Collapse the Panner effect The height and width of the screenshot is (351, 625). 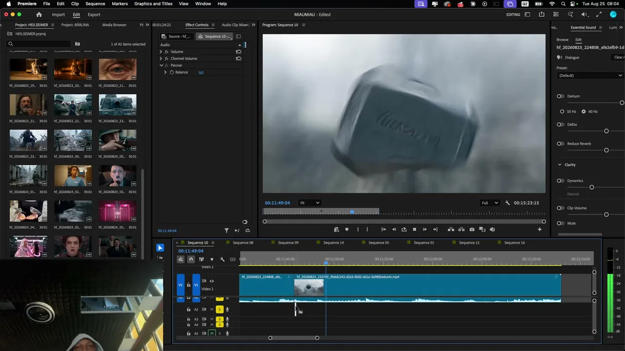[161, 65]
